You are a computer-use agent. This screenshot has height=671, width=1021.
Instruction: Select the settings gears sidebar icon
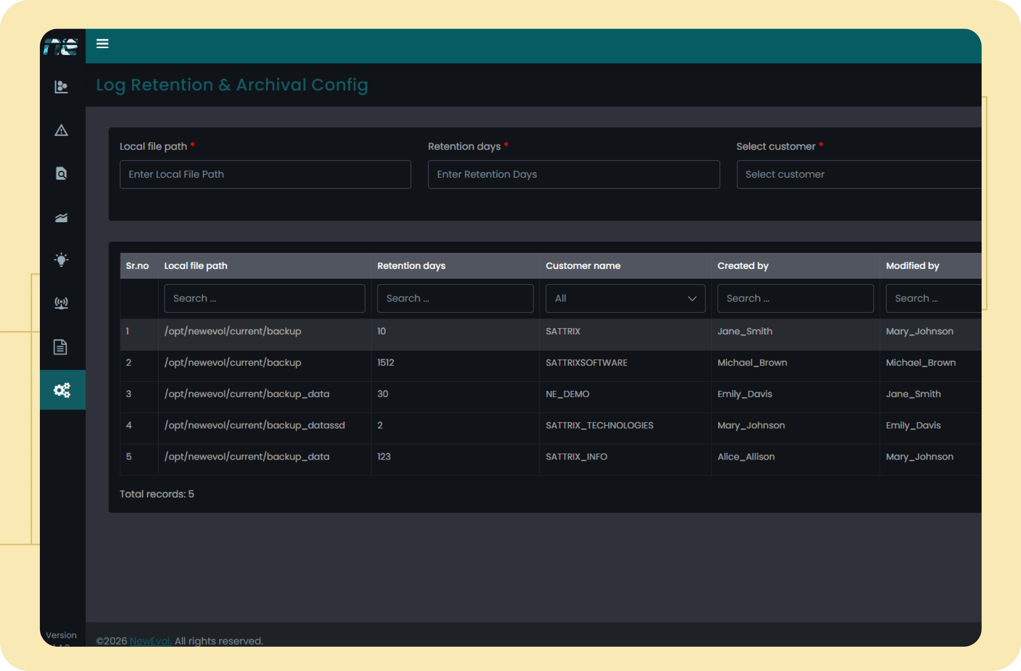click(62, 390)
